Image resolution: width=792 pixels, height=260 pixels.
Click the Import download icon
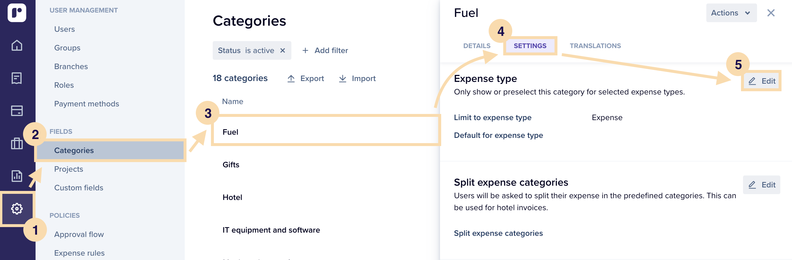pos(342,78)
